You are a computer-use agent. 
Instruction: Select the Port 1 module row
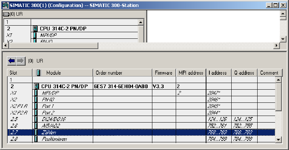point(141,106)
